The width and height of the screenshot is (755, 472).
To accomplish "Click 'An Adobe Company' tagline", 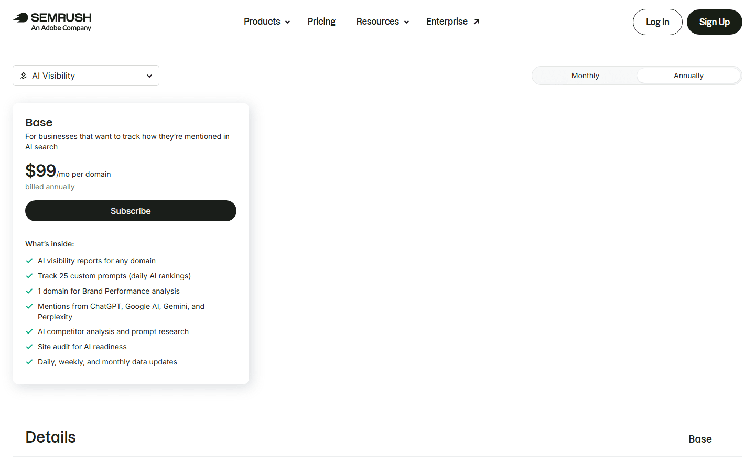I will pyautogui.click(x=61, y=28).
